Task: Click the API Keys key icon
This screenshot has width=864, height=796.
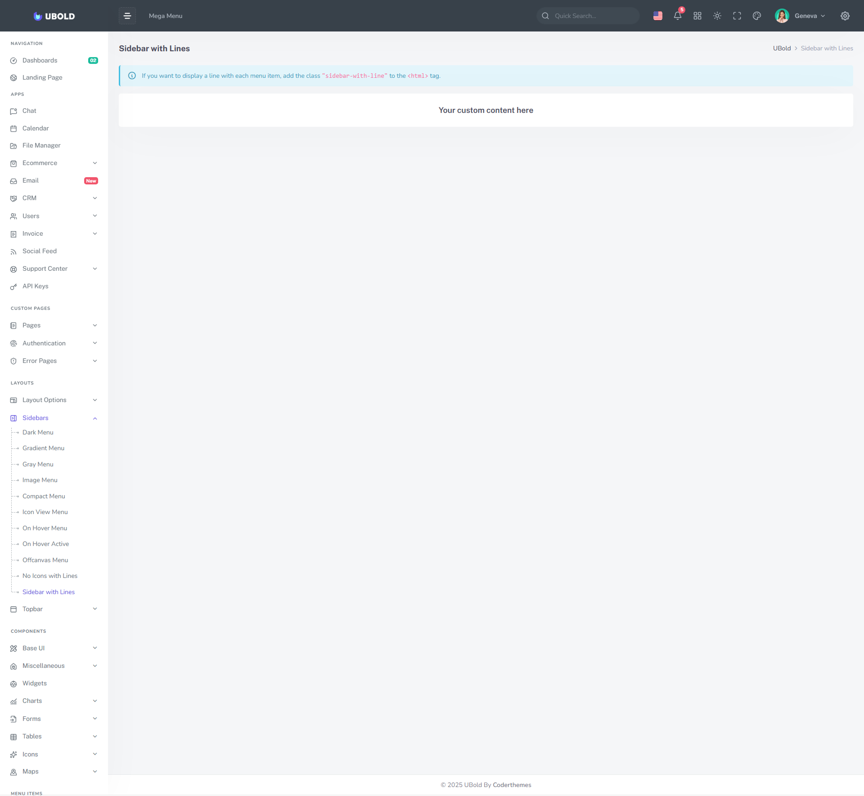Action: (x=13, y=286)
